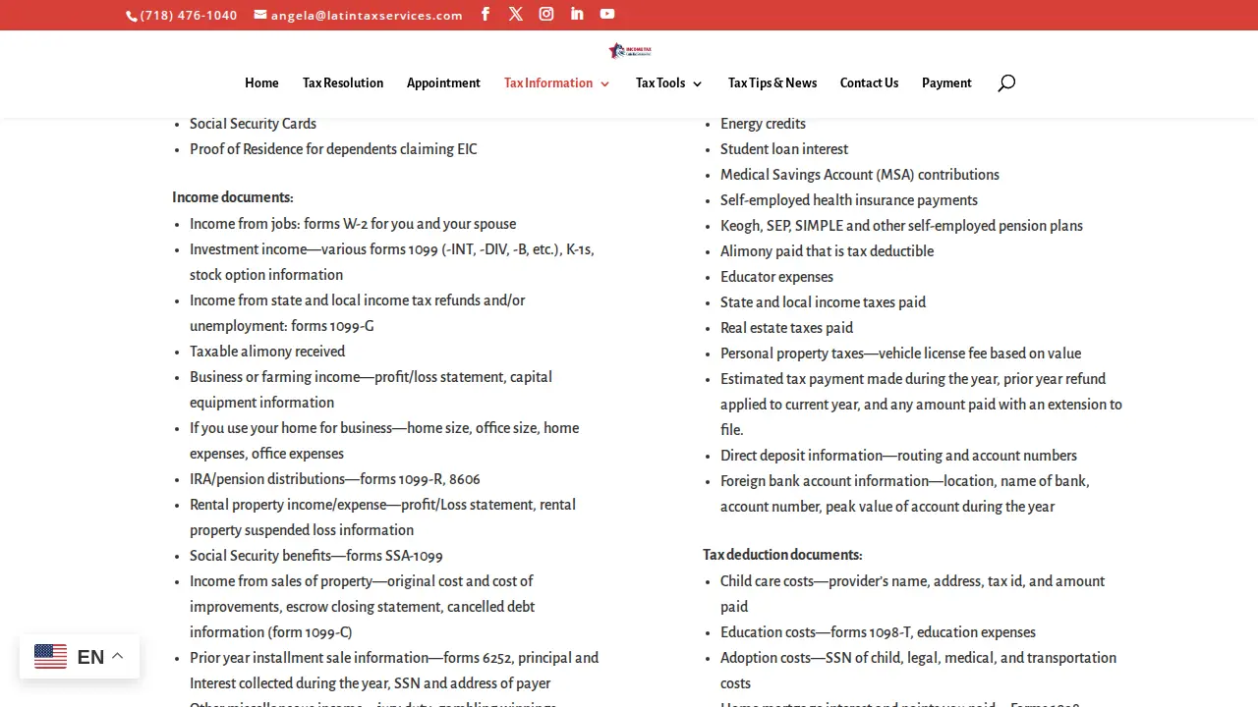
Task: Open the Payment page
Action: click(x=946, y=83)
